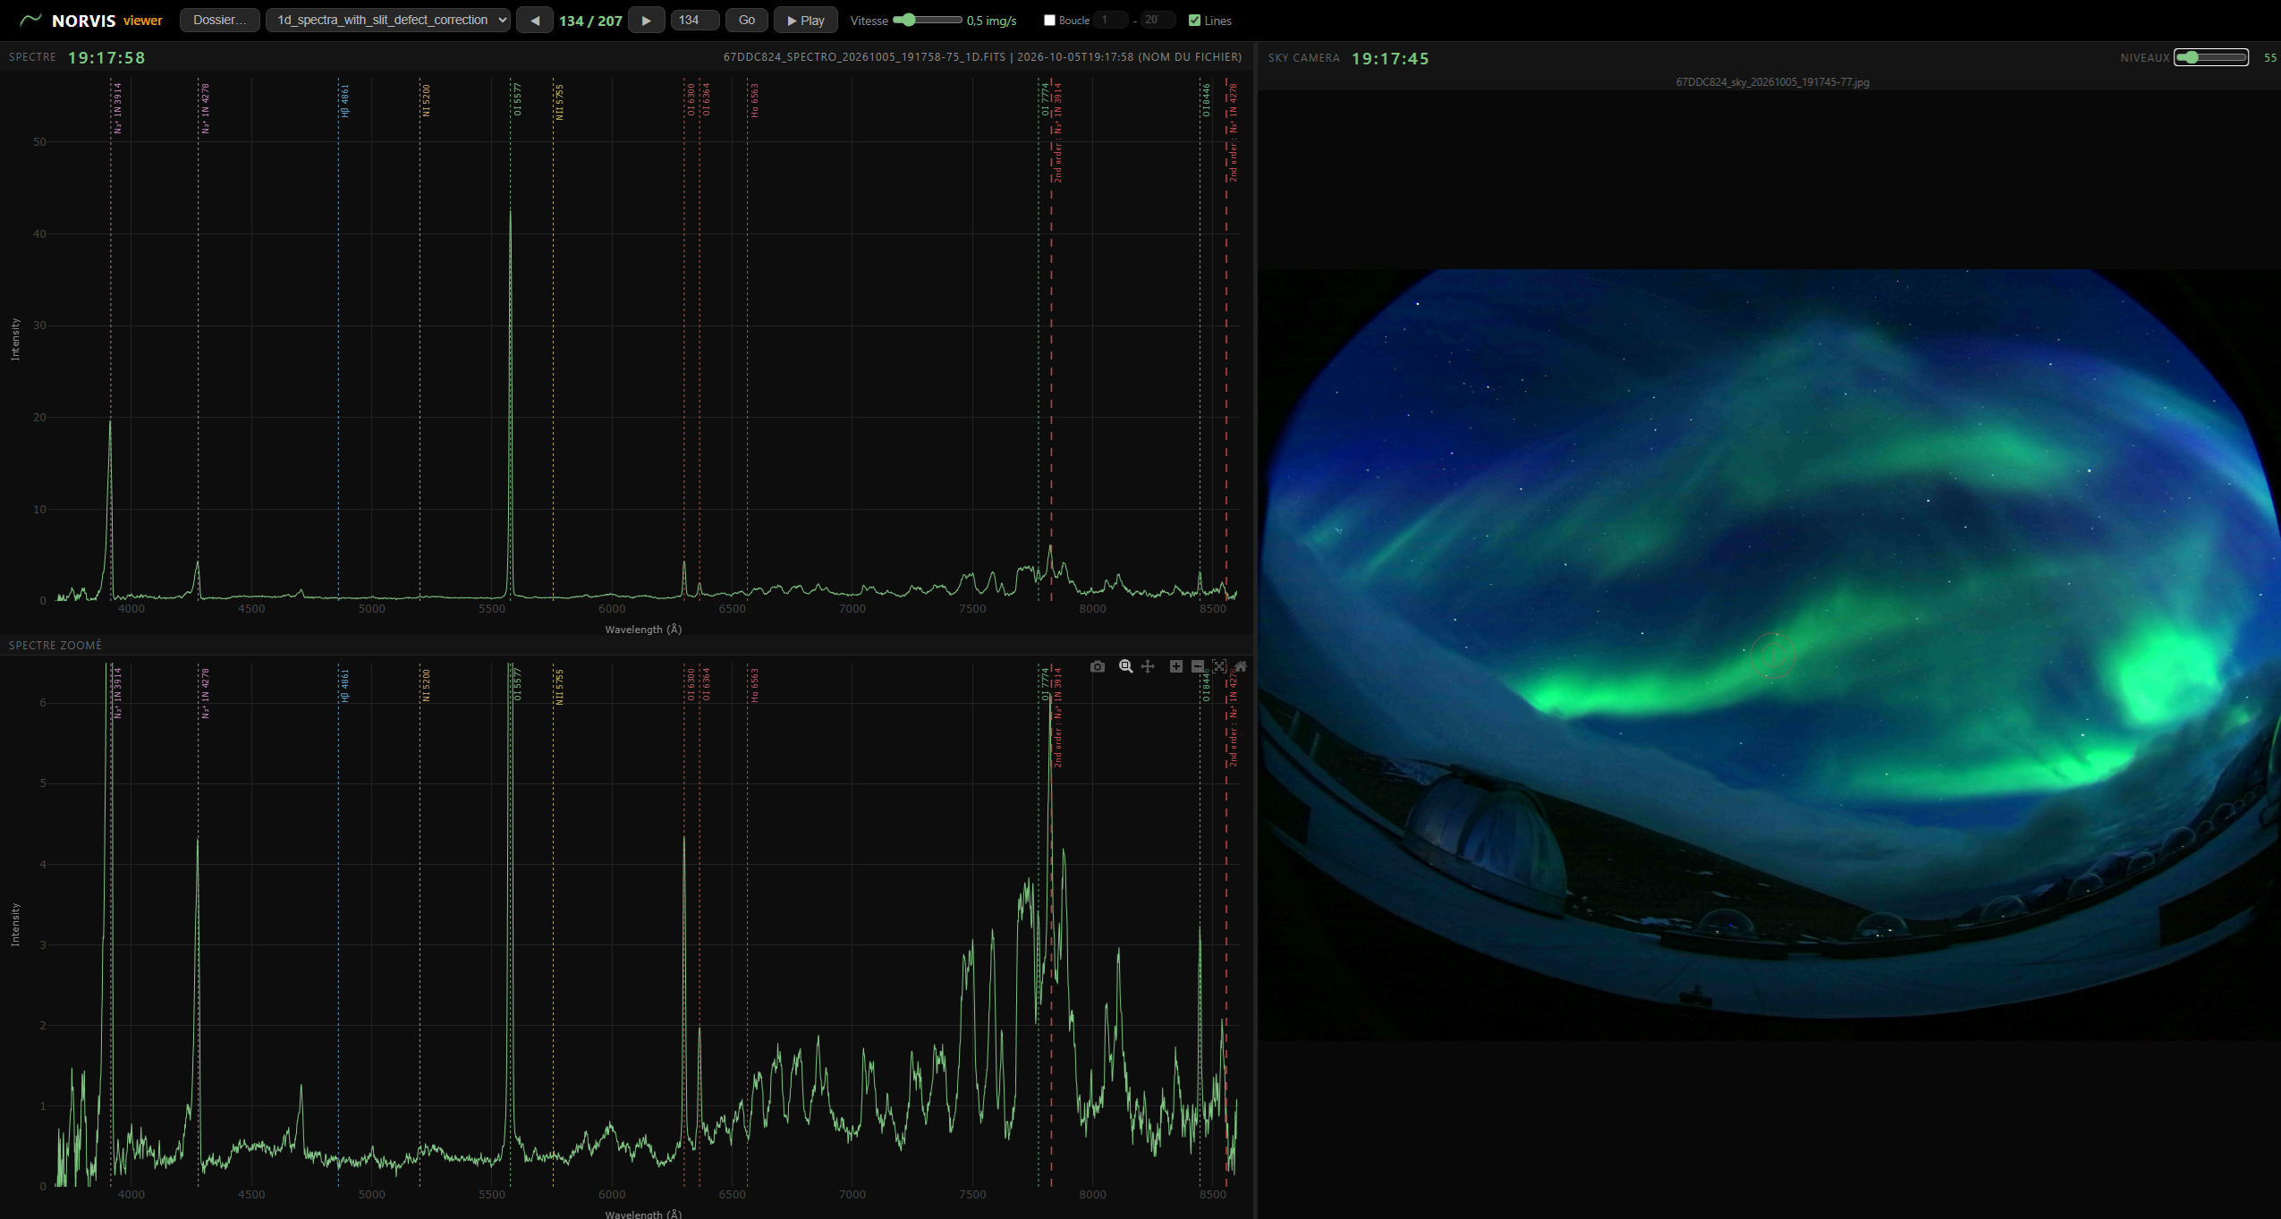Open the Dossier folder chooser
2281x1219 pixels.
[x=220, y=20]
